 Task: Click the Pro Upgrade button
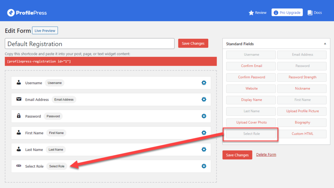(287, 12)
